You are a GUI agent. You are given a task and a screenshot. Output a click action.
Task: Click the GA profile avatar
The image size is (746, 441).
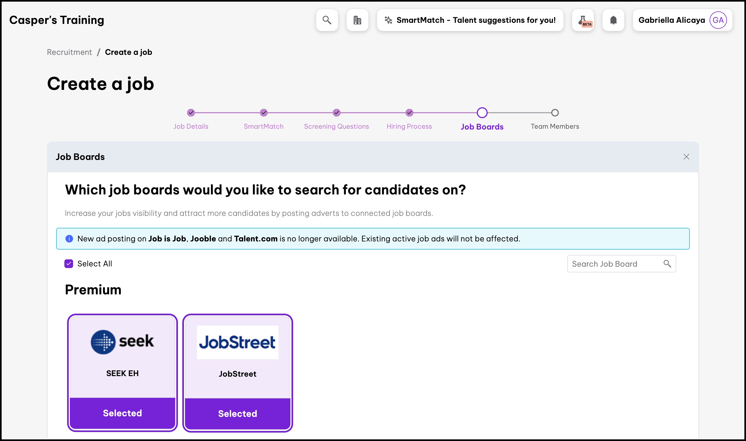pyautogui.click(x=718, y=20)
